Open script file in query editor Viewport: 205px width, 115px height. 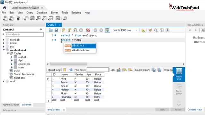point(51,30)
